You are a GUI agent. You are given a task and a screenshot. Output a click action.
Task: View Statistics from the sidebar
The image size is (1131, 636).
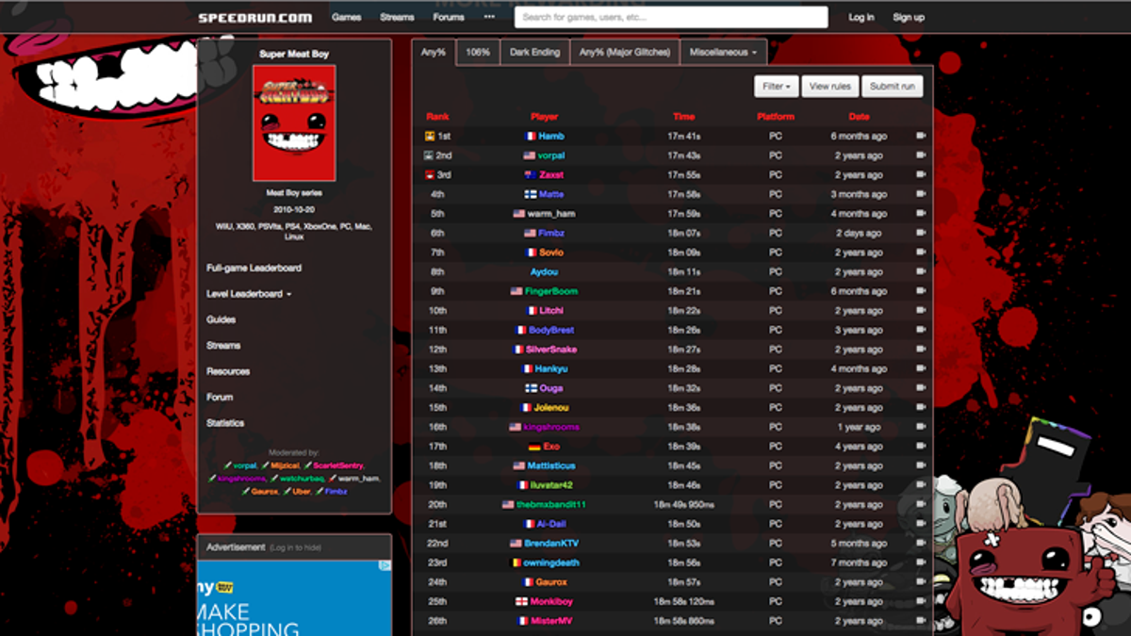click(225, 423)
